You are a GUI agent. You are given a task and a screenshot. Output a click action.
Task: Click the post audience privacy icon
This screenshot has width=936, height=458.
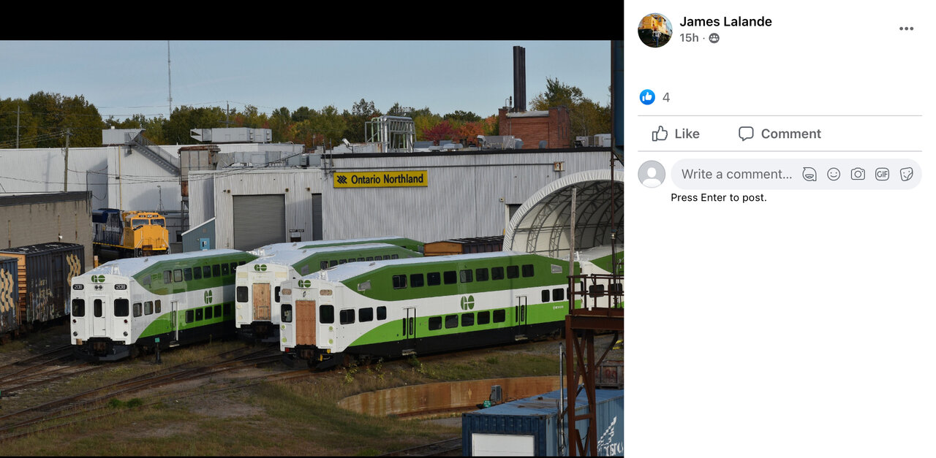point(714,38)
